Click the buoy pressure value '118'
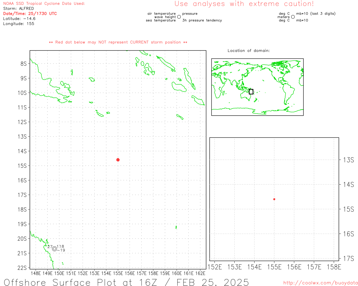The height and width of the screenshot is (286, 358). coord(60,246)
